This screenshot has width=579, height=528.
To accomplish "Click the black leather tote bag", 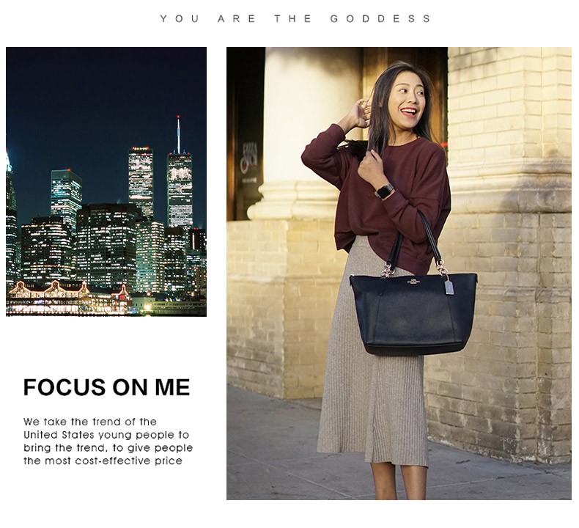I will (x=413, y=313).
